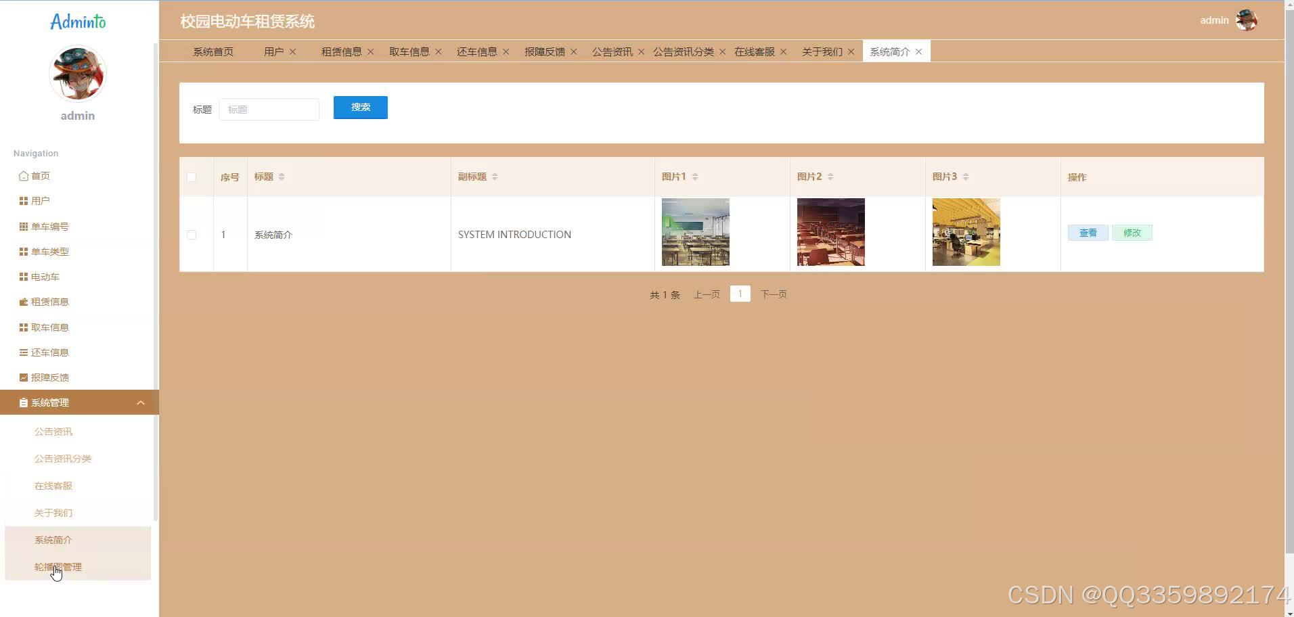The width and height of the screenshot is (1294, 617).
Task: Switch to the 取车信息 tab
Action: pos(409,51)
